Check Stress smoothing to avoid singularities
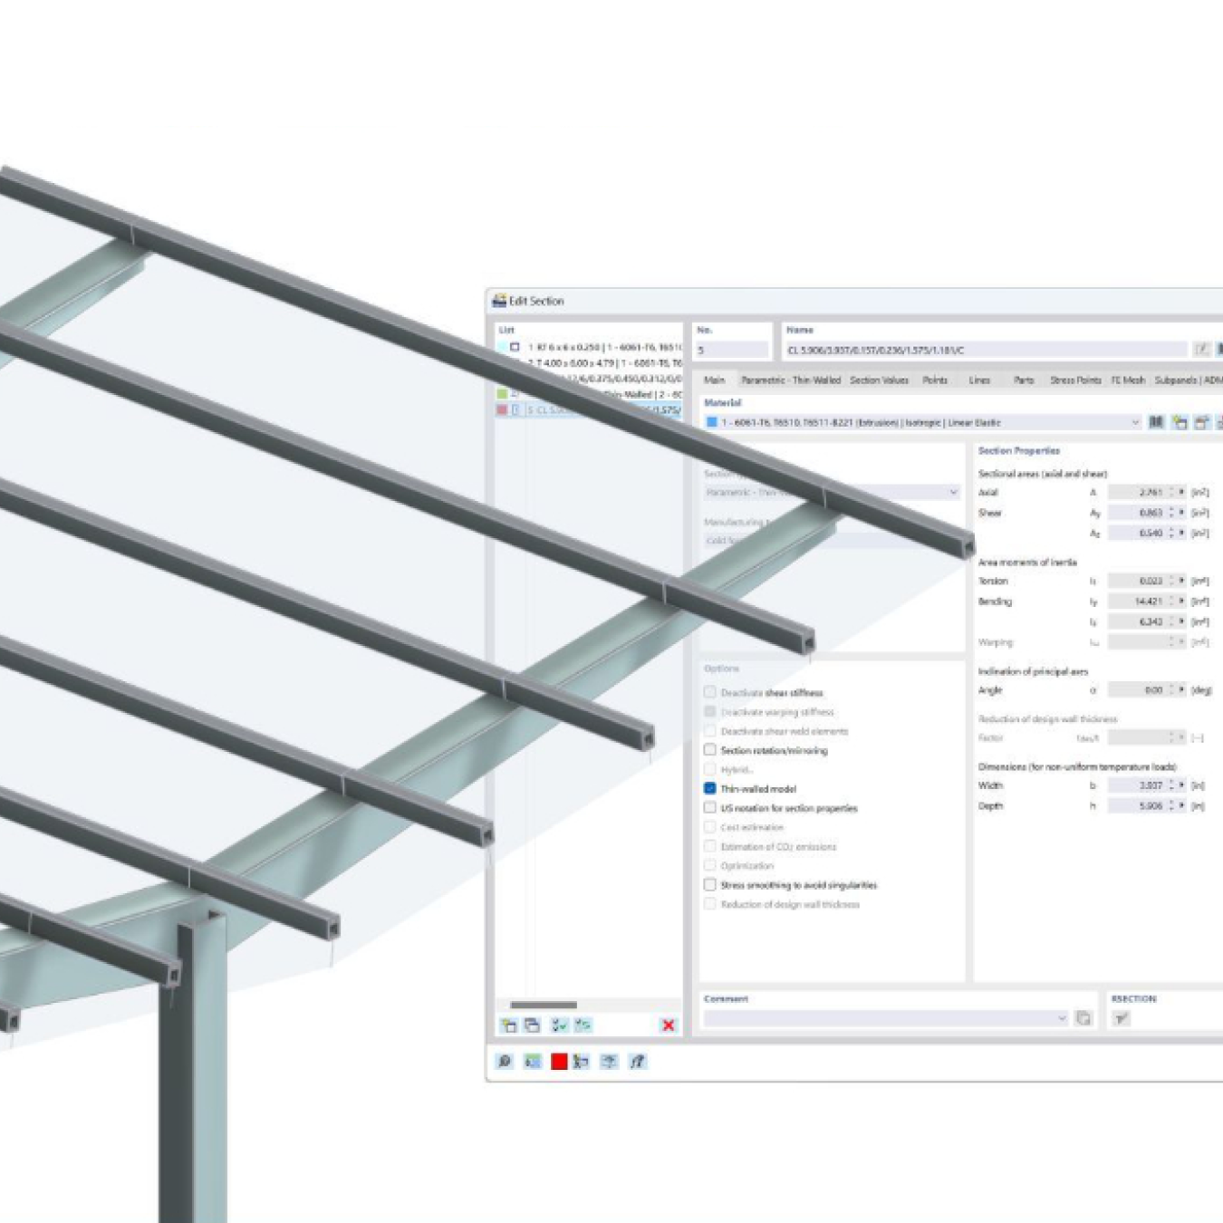This screenshot has height=1223, width=1223. (x=710, y=884)
